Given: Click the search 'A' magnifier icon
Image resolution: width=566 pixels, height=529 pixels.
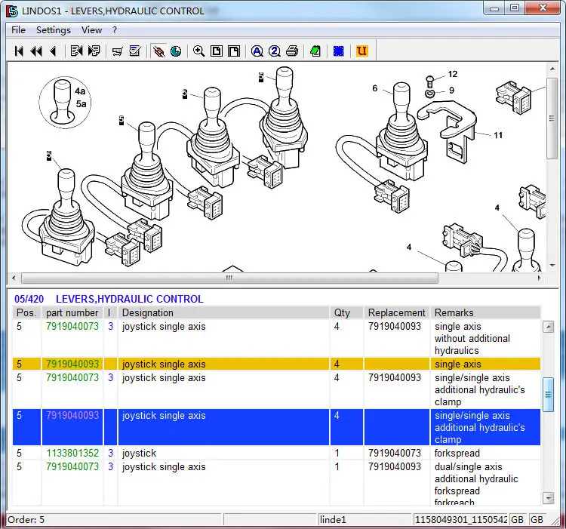Looking at the screenshot, I should [x=257, y=51].
